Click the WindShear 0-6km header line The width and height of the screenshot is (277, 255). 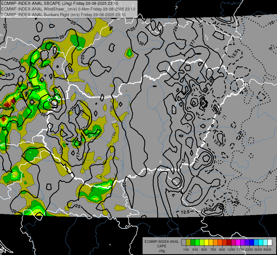click(x=68, y=9)
